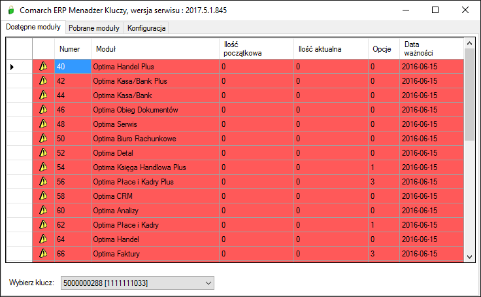Viewport: 481px width, 297px height.
Task: Click the vertical scrollbar thumb
Action: (x=469, y=95)
